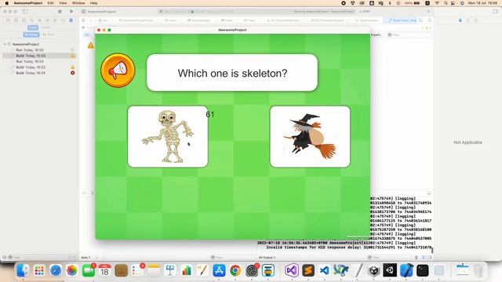Image resolution: width=502 pixels, height=282 pixels.
Task: Click the orange megaphone speaker button
Action: (x=118, y=70)
